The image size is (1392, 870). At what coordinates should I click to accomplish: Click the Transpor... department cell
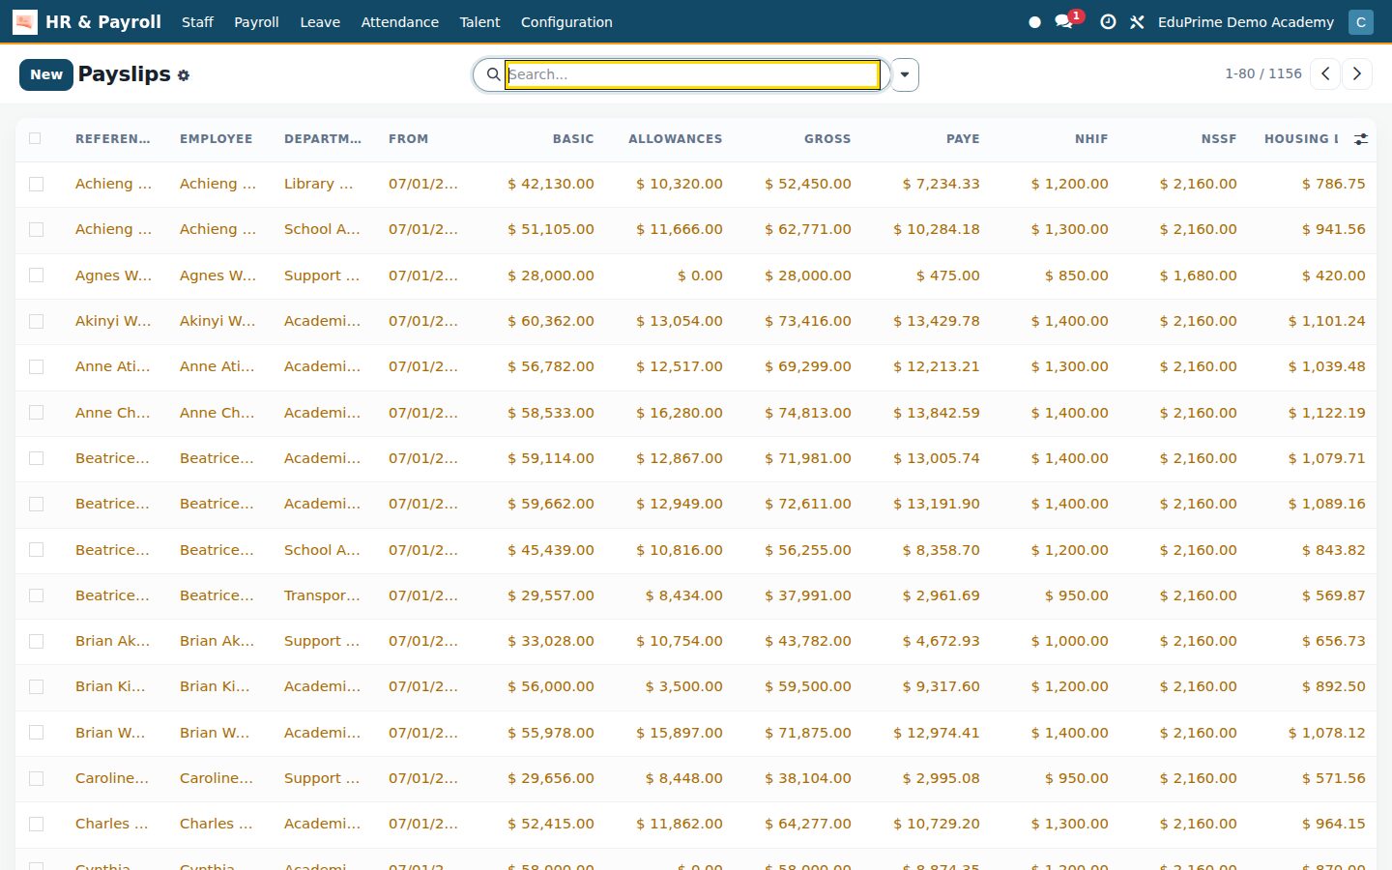pos(322,595)
